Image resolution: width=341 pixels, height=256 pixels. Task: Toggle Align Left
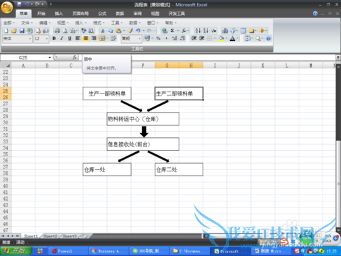coord(78,38)
